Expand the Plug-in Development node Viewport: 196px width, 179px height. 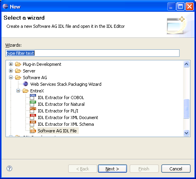tap(11, 64)
